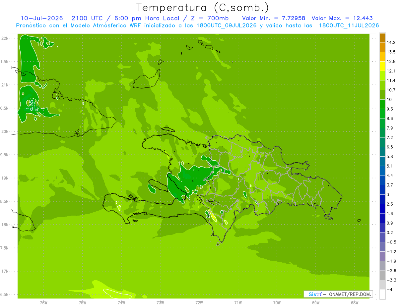Click the '3.7' colorbar value

tap(390, 185)
